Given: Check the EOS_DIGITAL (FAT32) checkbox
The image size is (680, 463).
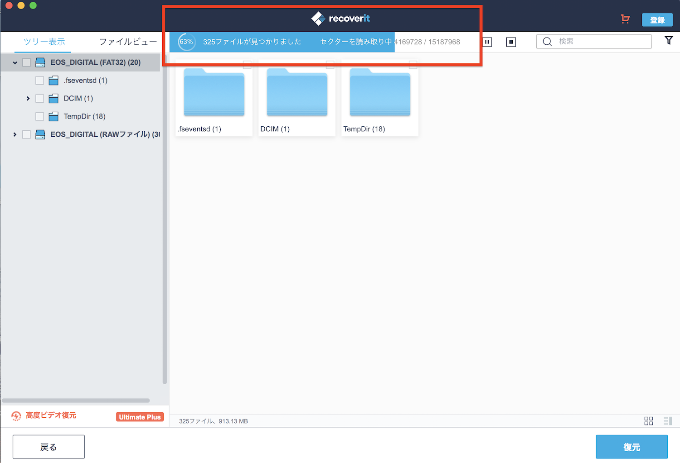Looking at the screenshot, I should (x=27, y=62).
